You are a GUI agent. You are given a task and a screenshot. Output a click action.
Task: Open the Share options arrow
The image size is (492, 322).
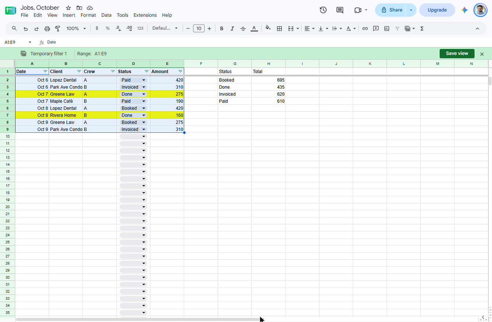click(411, 10)
